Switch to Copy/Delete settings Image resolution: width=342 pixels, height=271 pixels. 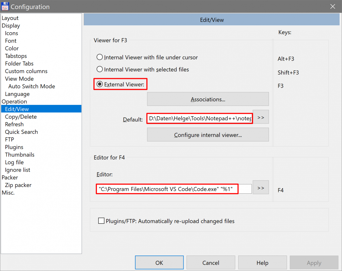click(x=21, y=117)
